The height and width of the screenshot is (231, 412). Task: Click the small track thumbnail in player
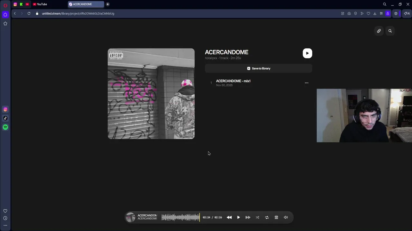pyautogui.click(x=130, y=217)
